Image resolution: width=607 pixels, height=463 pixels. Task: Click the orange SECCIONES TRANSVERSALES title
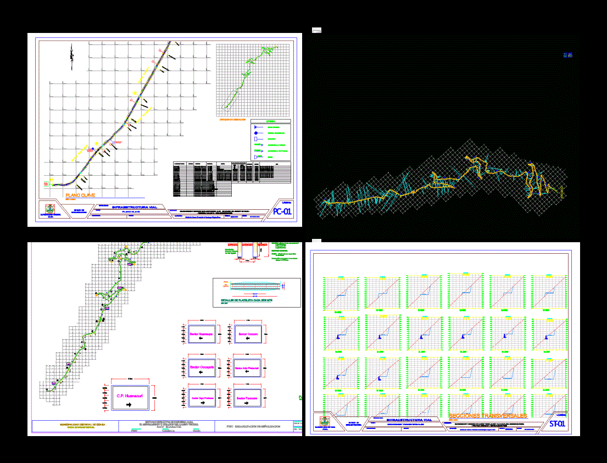[x=488, y=416]
